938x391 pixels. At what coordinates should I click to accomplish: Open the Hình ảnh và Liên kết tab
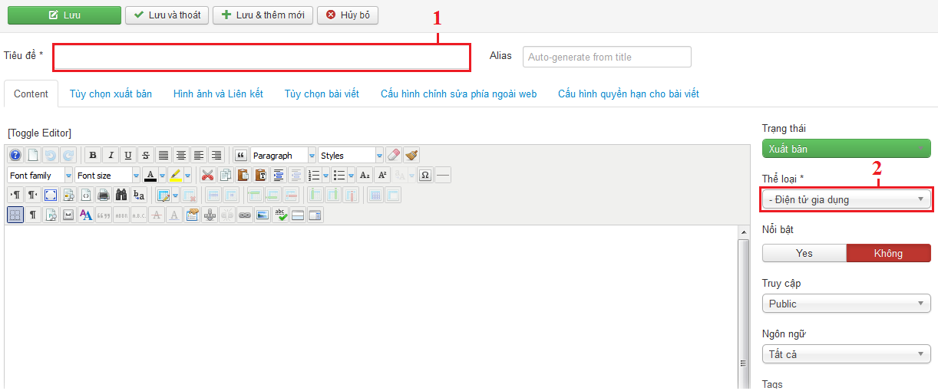coord(218,94)
